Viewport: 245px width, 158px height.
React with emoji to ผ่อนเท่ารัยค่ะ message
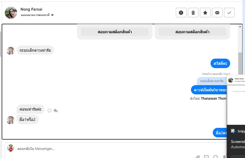point(50,111)
